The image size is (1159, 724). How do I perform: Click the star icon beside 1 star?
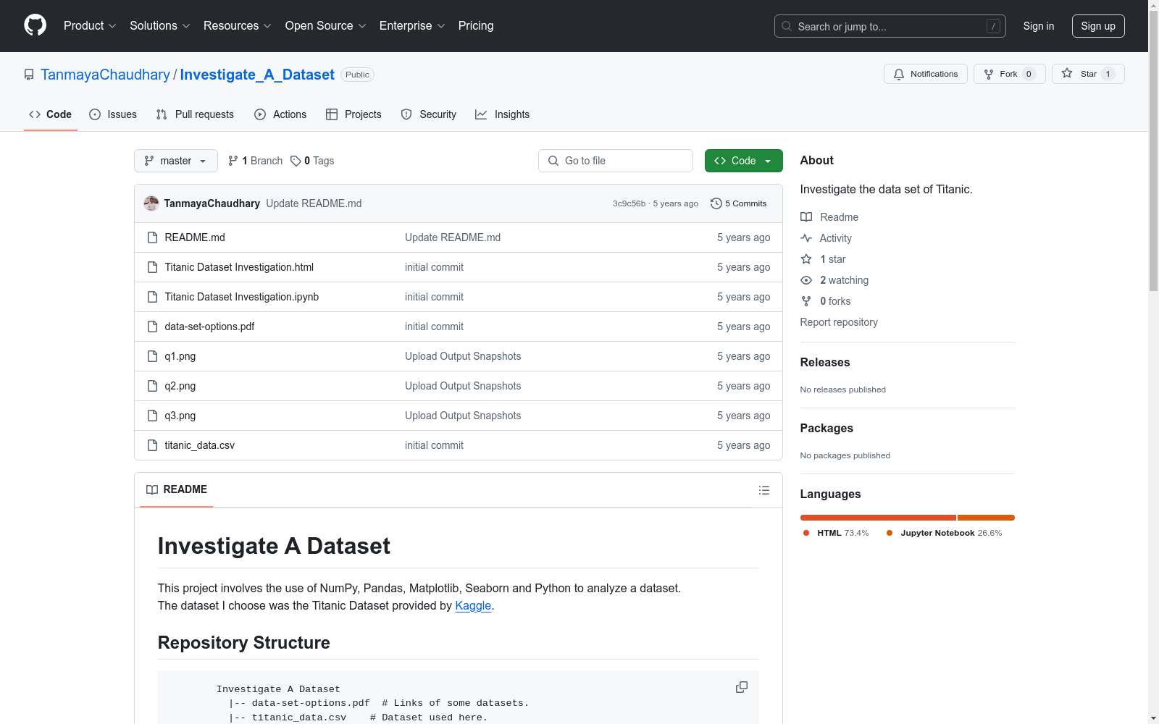click(x=806, y=259)
